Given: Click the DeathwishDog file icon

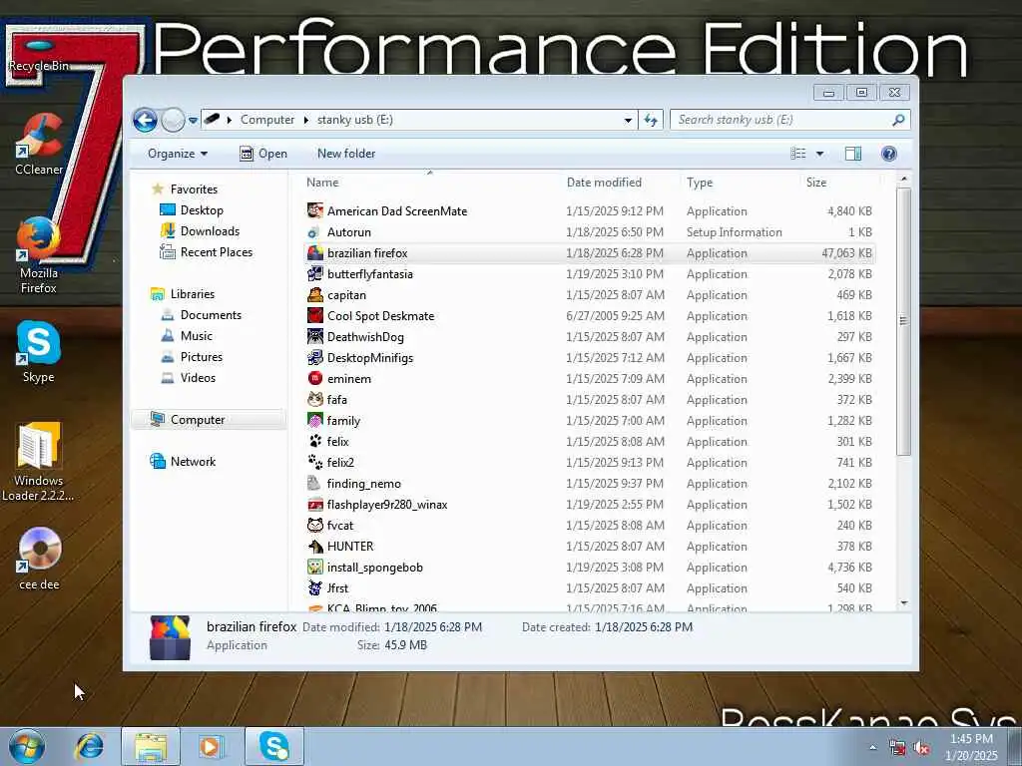Looking at the screenshot, I should pos(315,336).
